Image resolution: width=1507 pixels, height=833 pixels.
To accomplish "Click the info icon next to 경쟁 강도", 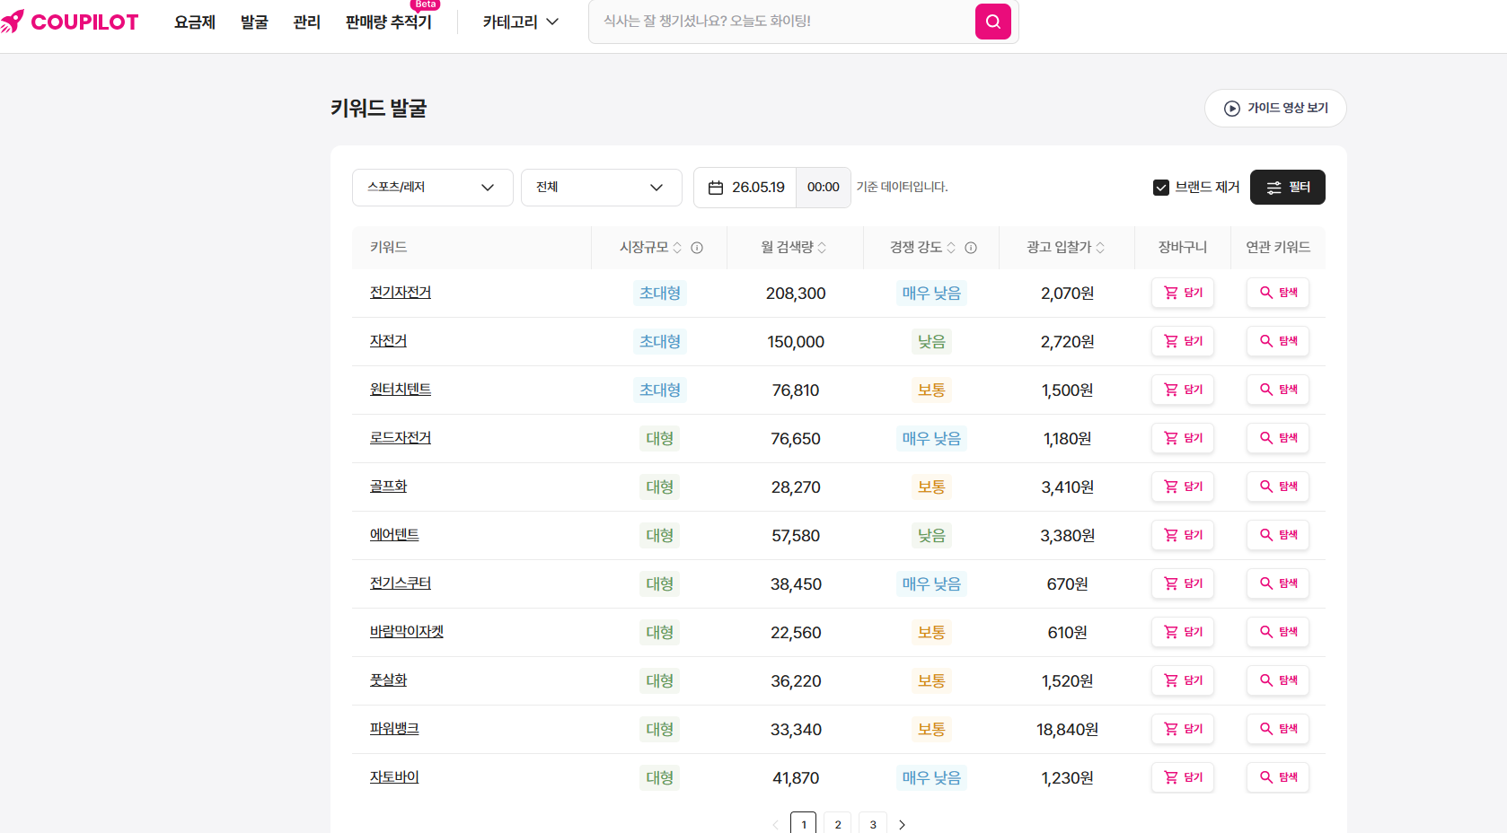I will [x=971, y=248].
